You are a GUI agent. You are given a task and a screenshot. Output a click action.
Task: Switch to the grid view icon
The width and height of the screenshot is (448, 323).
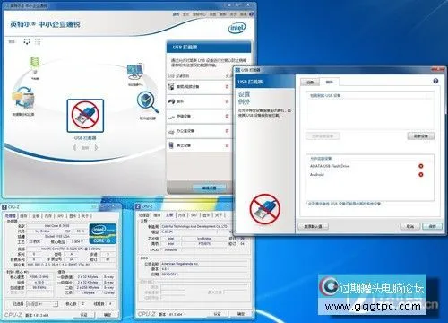[x=38, y=42]
